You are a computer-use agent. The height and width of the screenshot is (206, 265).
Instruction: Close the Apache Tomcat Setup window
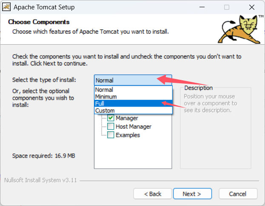click(253, 7)
